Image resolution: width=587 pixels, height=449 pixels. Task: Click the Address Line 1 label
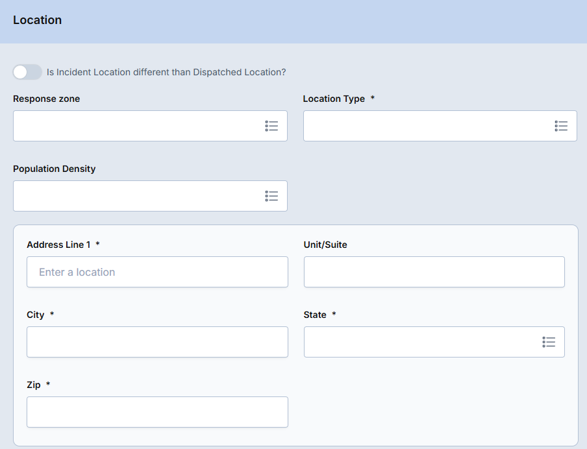58,245
